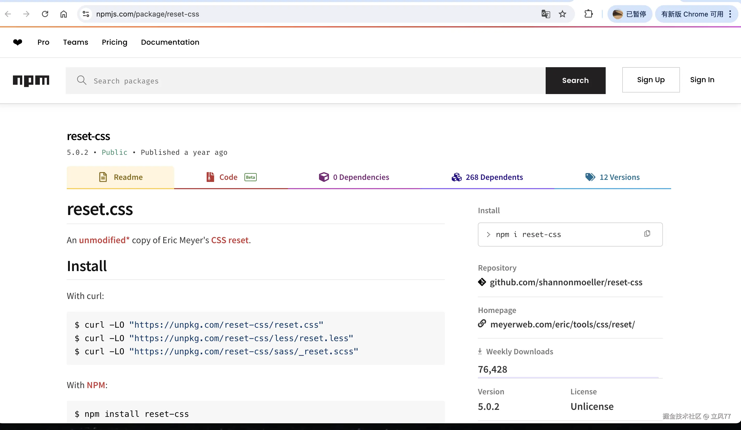Click the npm logo
741x430 pixels.
coord(31,80)
